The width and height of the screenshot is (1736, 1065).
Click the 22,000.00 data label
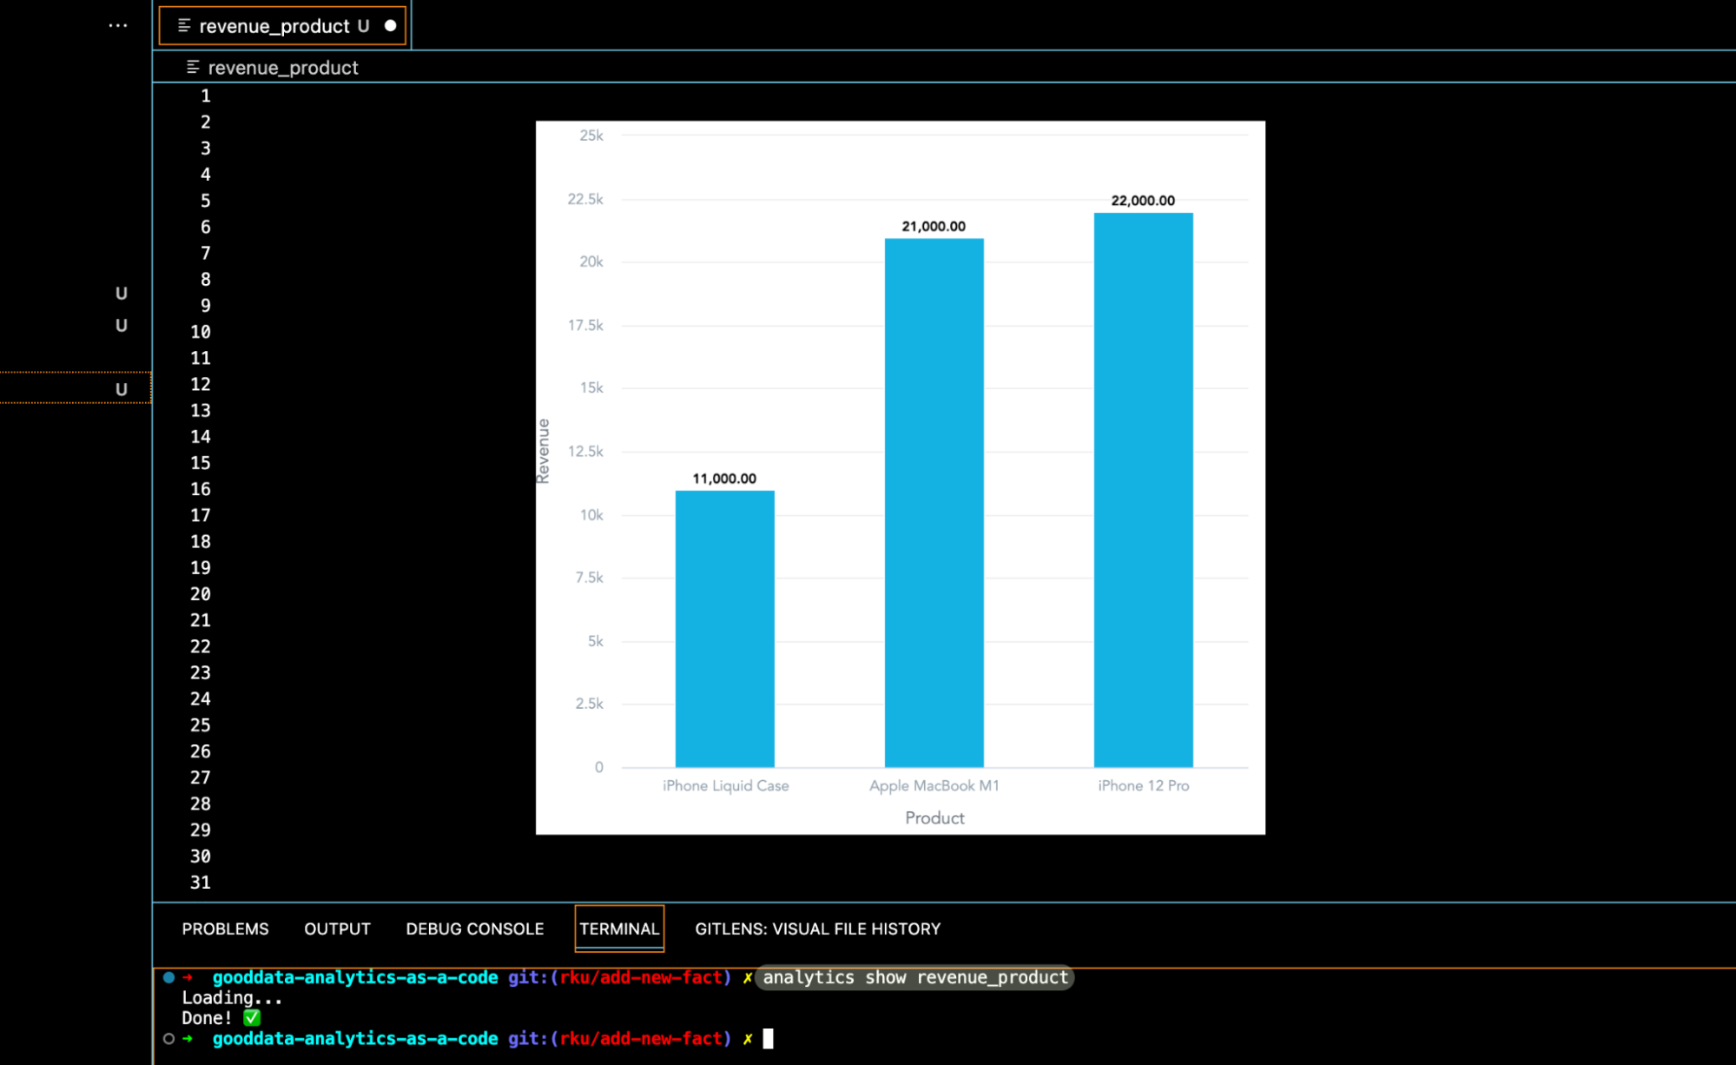[1143, 201]
